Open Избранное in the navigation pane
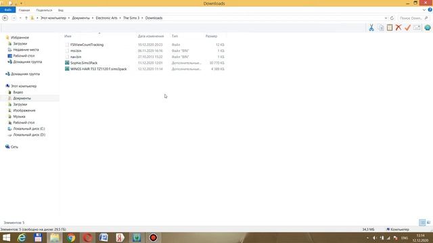The image size is (433, 243). point(20,38)
